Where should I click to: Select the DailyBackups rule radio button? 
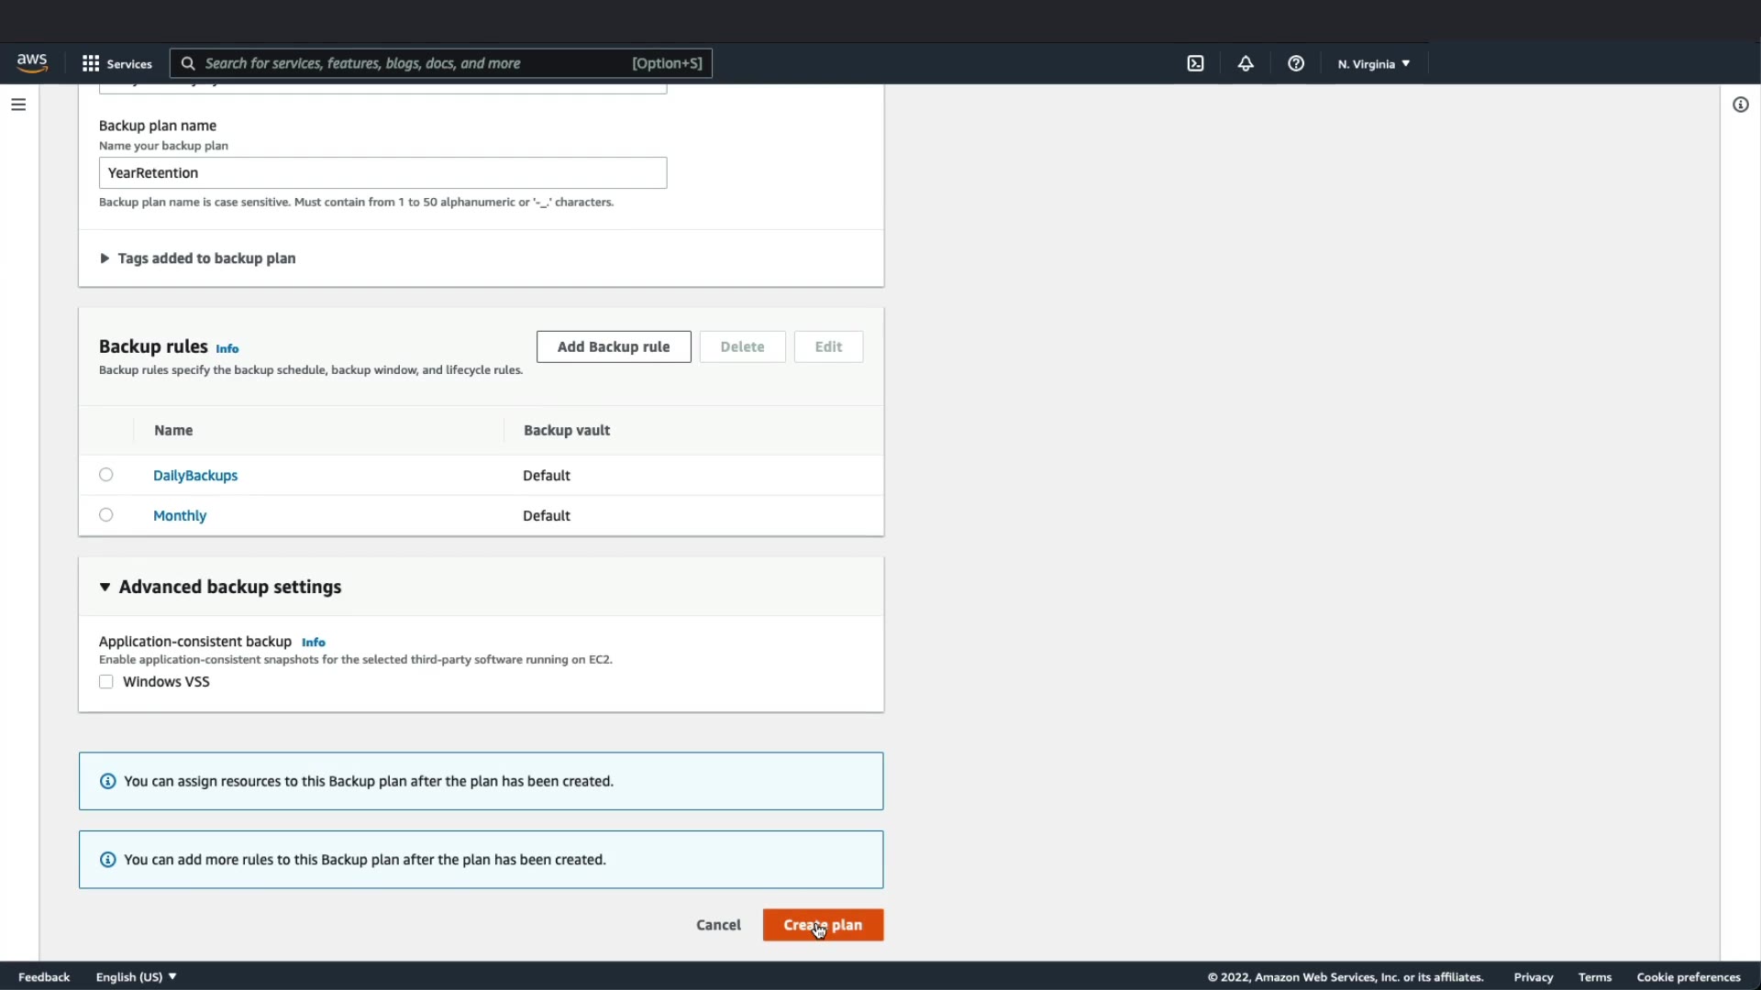point(106,475)
